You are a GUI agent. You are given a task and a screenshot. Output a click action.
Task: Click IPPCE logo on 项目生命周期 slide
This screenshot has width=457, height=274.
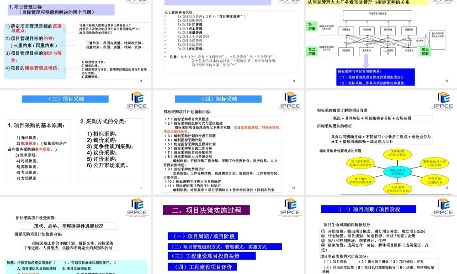(443, 207)
